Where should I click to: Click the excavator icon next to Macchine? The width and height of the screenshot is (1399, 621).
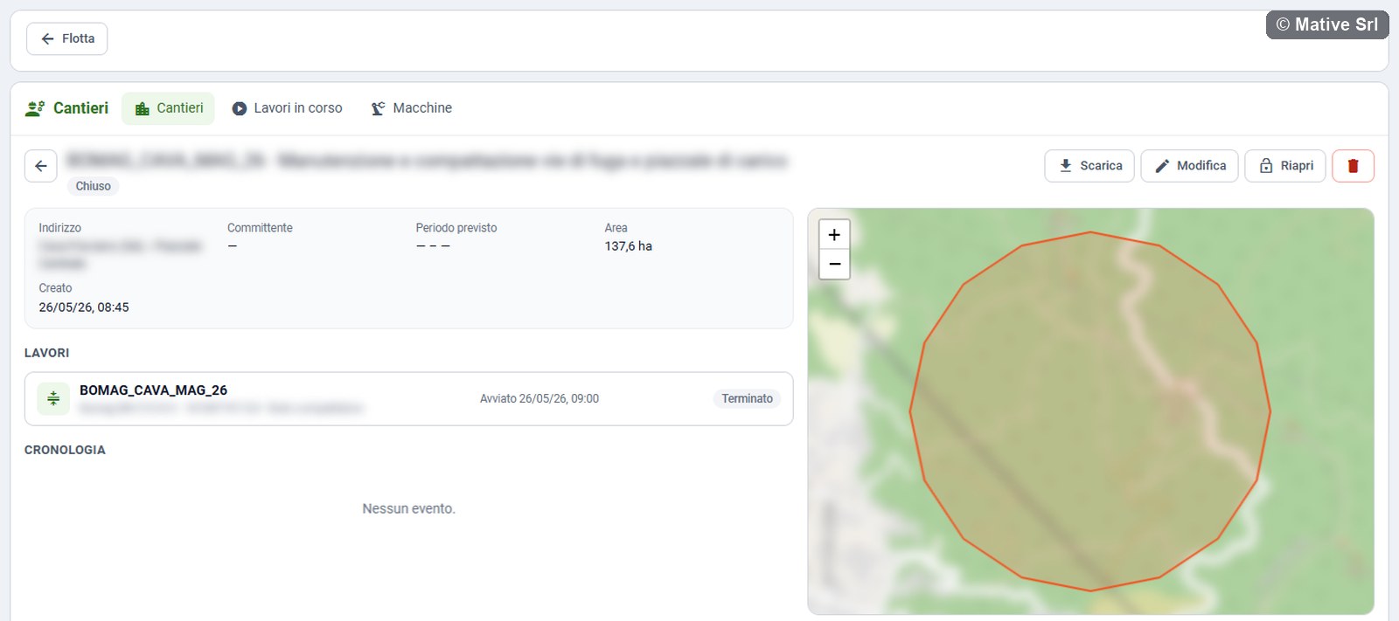pos(378,108)
